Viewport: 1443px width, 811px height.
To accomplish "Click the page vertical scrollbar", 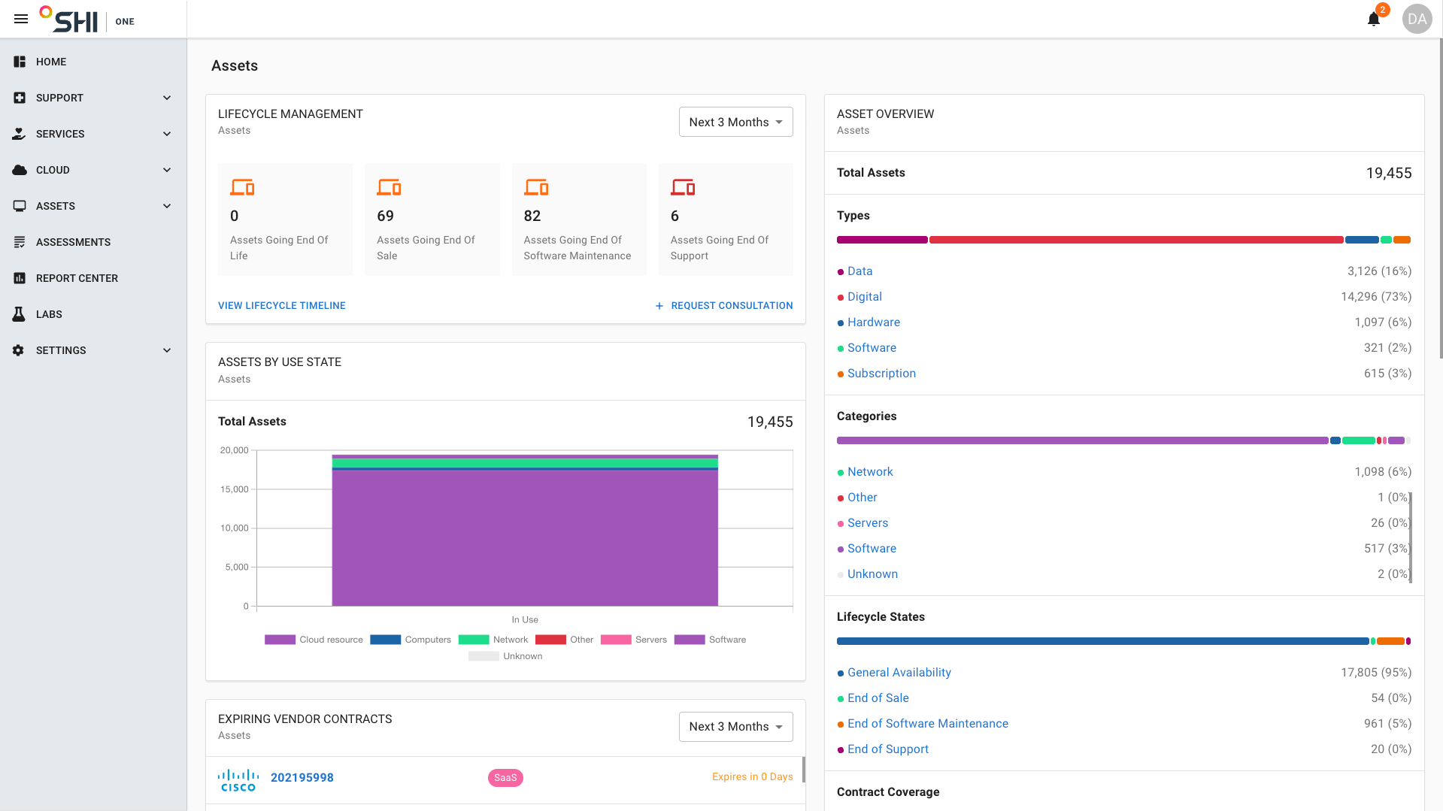I will pyautogui.click(x=1440, y=199).
